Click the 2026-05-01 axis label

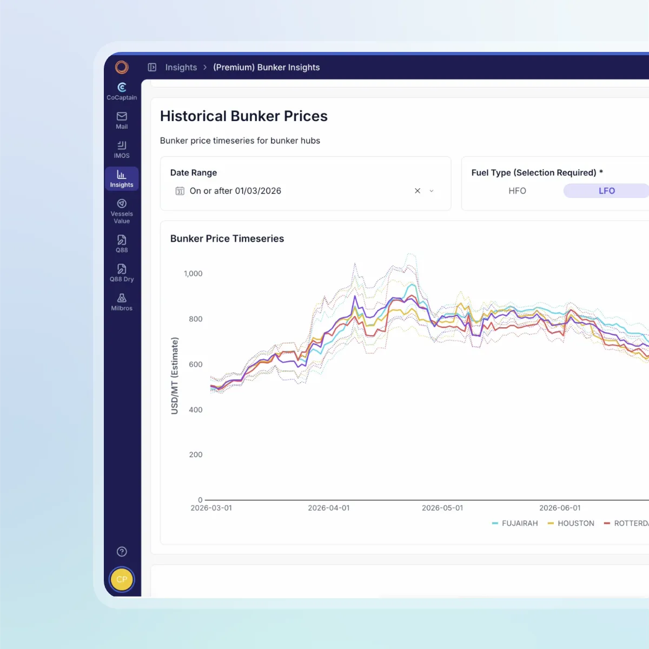click(442, 508)
